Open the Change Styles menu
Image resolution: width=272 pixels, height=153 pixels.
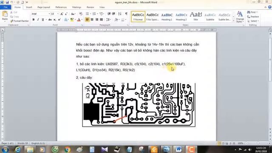coord(240,17)
